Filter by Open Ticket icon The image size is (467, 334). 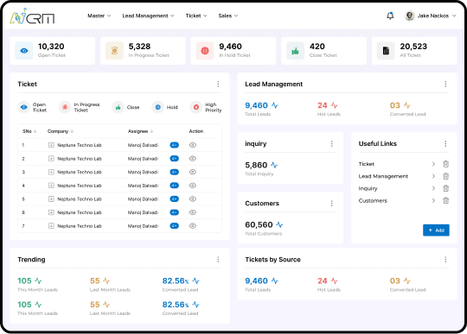pyautogui.click(x=24, y=107)
